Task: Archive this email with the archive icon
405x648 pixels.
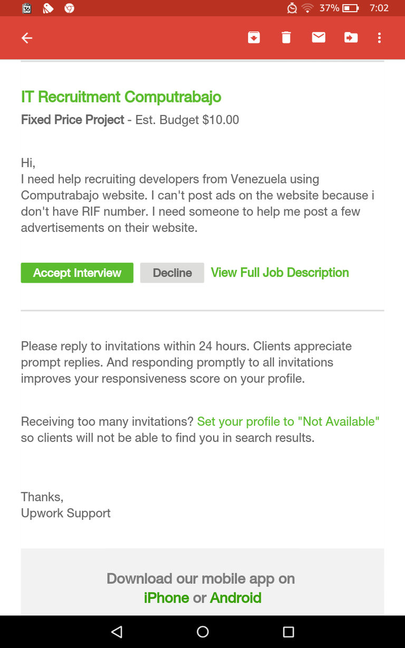Action: [254, 37]
